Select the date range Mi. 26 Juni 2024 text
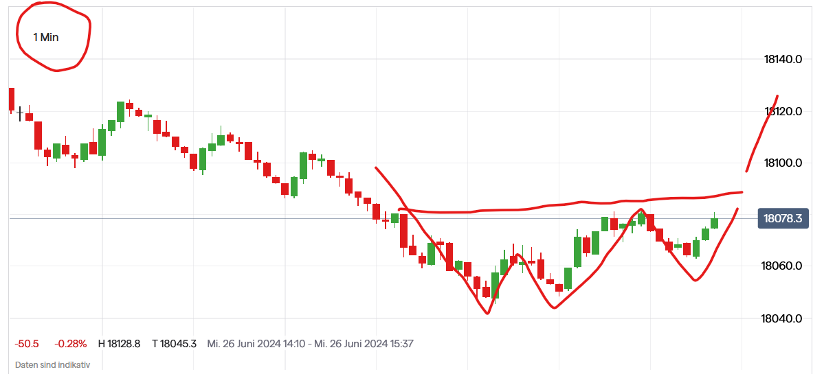This screenshot has width=835, height=374. (x=310, y=343)
